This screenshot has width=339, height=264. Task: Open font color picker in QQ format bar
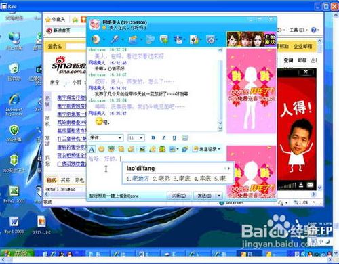point(185,138)
